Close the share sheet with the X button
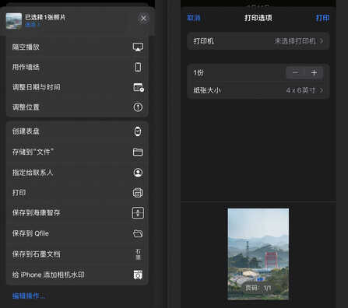 [143, 18]
